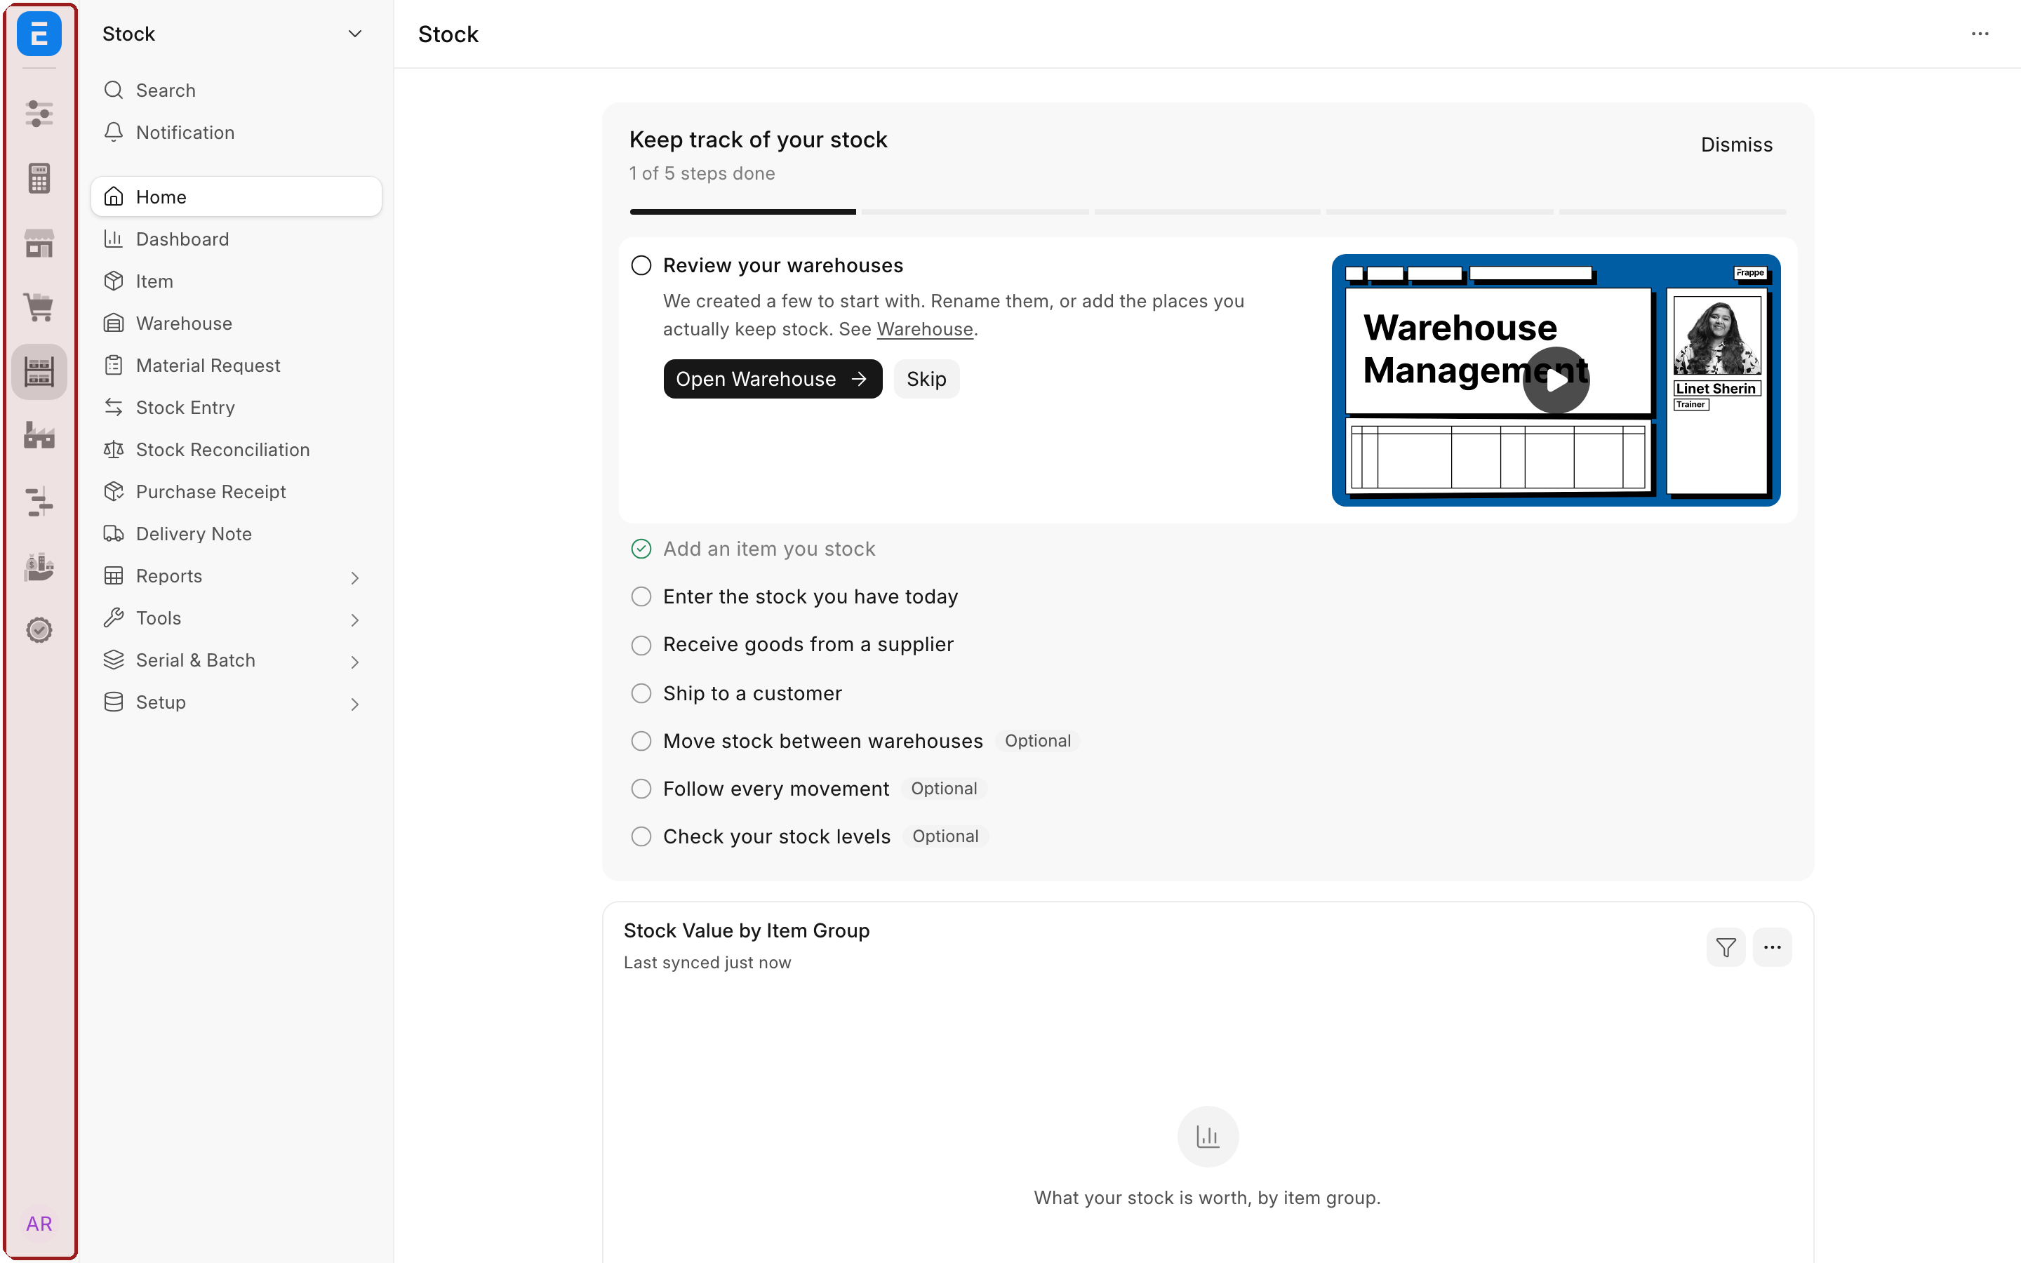Screen dimensions: 2021x1263
Task: Go to Dashboard in sidebar
Action: pyautogui.click(x=236, y=239)
